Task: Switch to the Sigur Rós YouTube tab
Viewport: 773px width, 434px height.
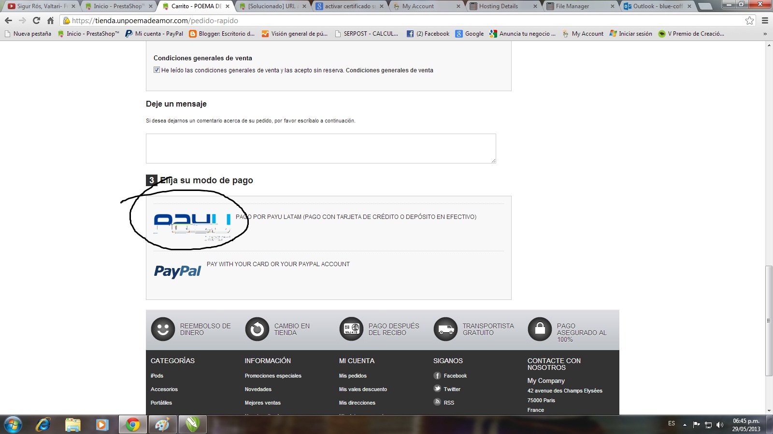Action: [x=41, y=6]
